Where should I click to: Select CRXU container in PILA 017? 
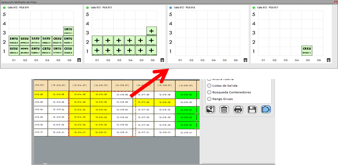point(307,51)
